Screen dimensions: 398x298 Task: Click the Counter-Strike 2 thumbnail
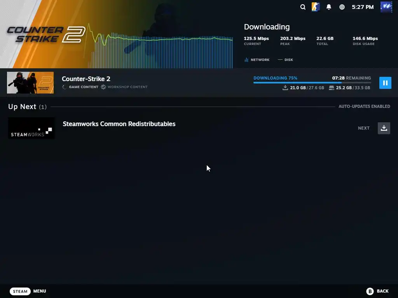[x=30, y=83]
